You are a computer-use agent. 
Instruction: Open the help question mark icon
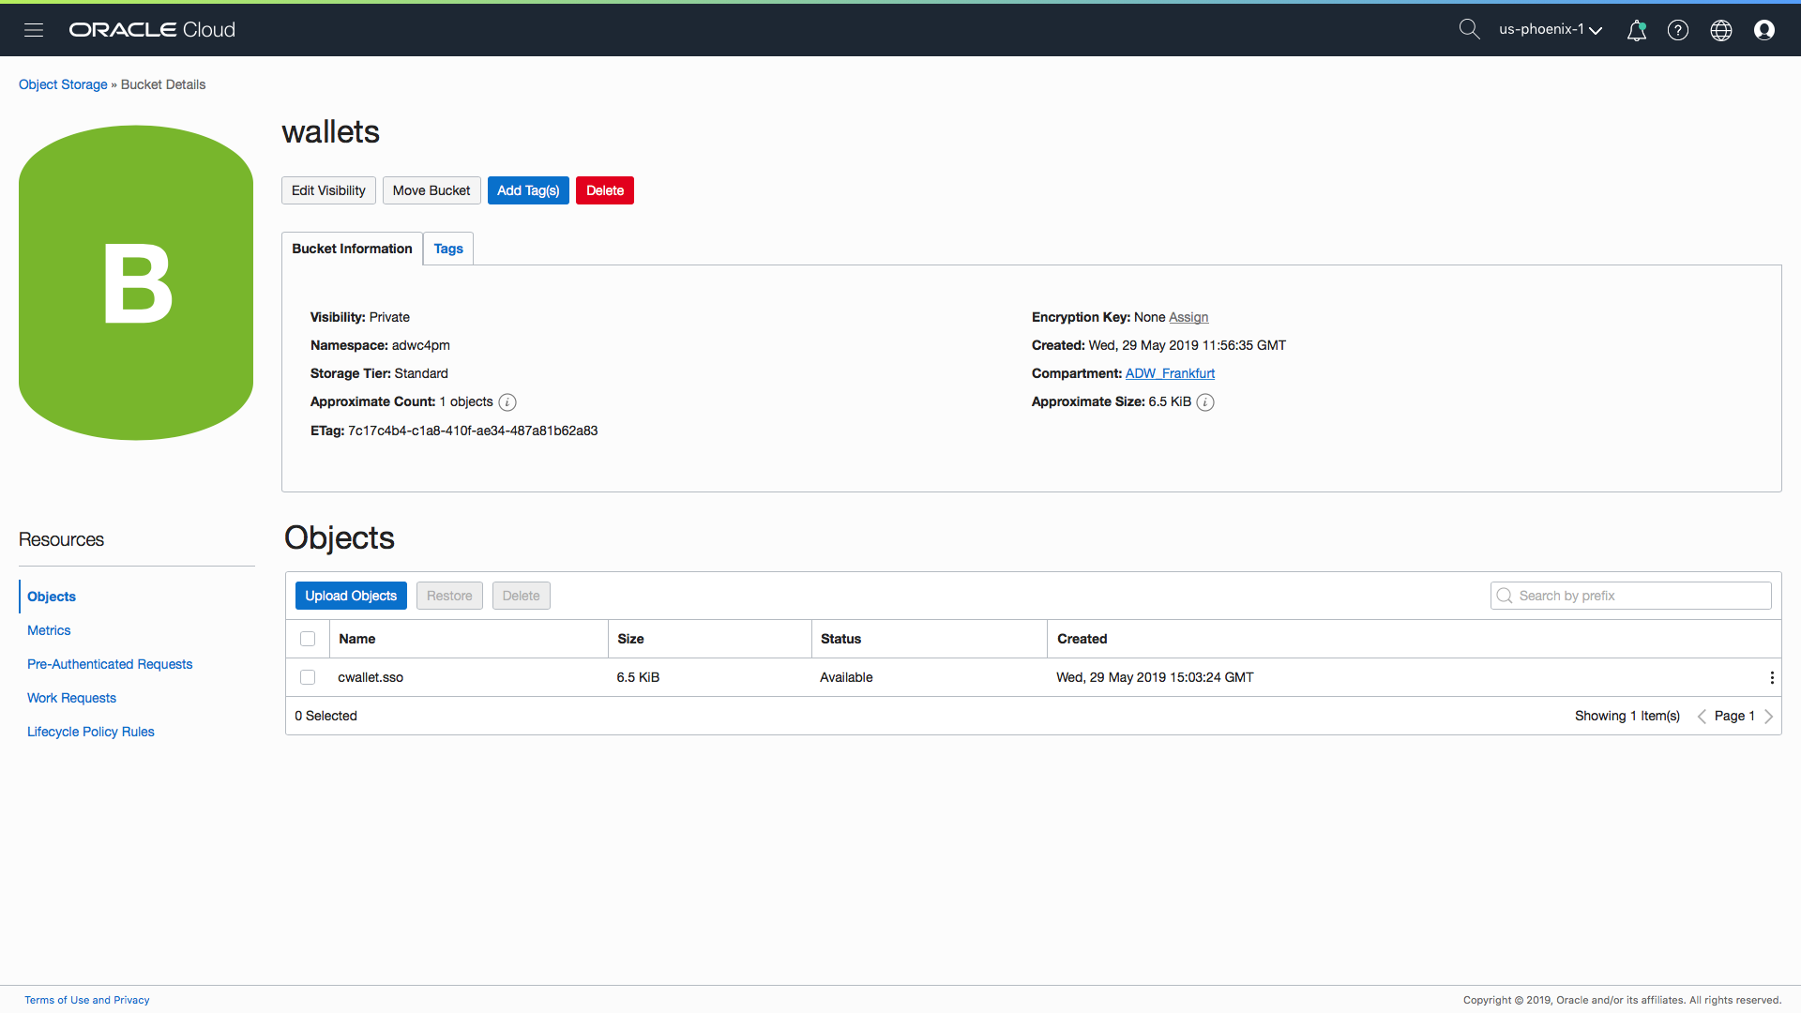[x=1678, y=30]
